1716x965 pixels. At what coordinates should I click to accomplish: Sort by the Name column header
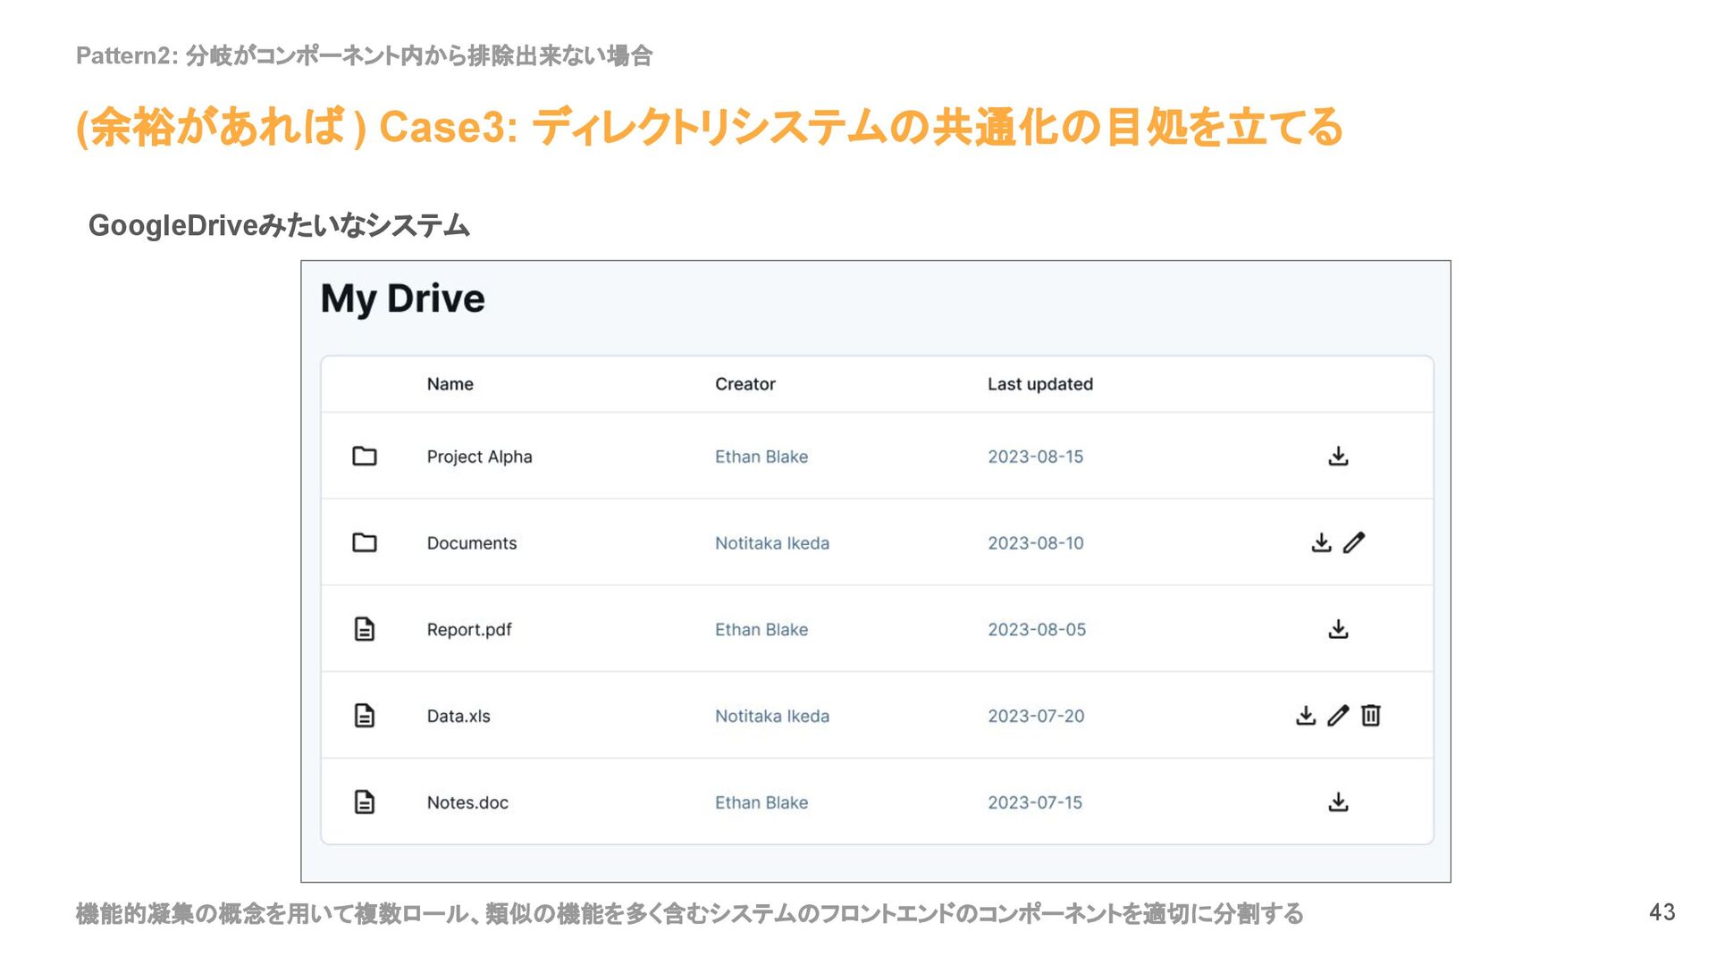[450, 384]
